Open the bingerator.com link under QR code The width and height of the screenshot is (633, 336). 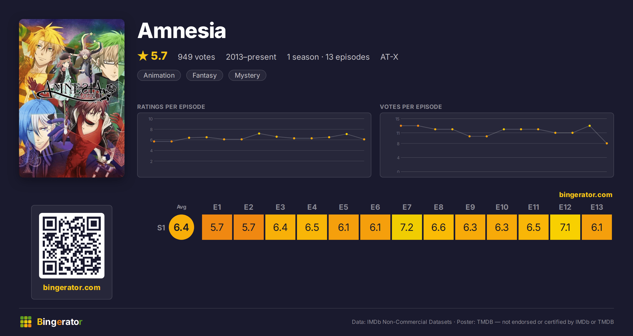point(72,287)
